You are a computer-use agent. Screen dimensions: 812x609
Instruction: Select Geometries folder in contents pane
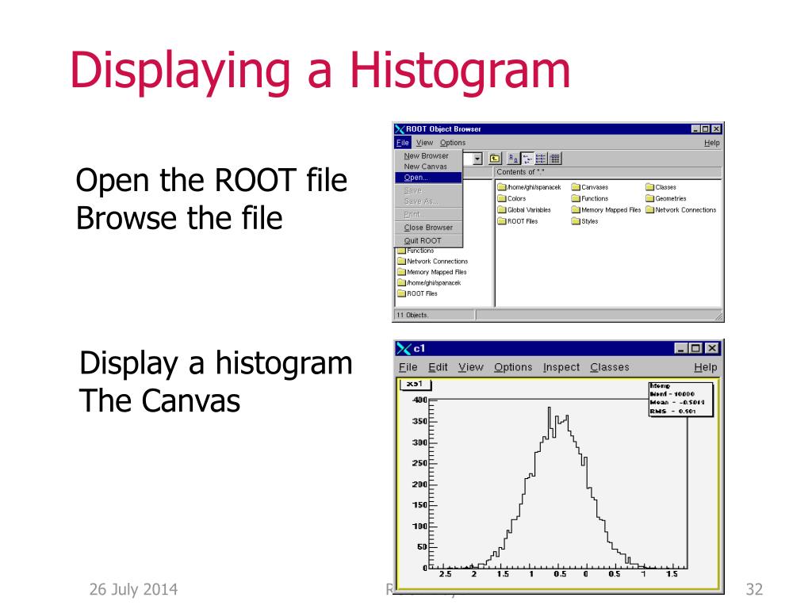point(666,198)
